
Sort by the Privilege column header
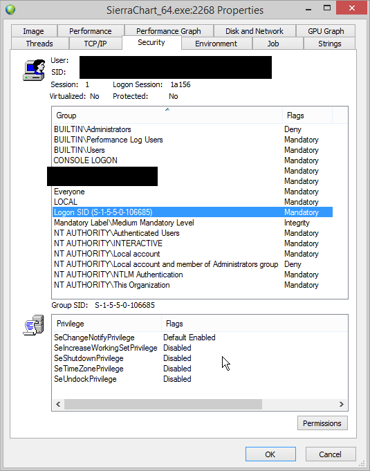coord(107,324)
